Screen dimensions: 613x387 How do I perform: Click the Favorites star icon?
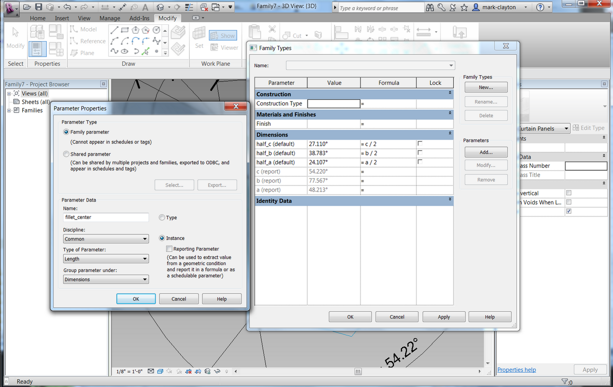coord(464,7)
